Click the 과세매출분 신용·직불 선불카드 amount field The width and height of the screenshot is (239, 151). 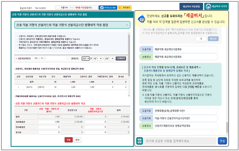[51, 121]
